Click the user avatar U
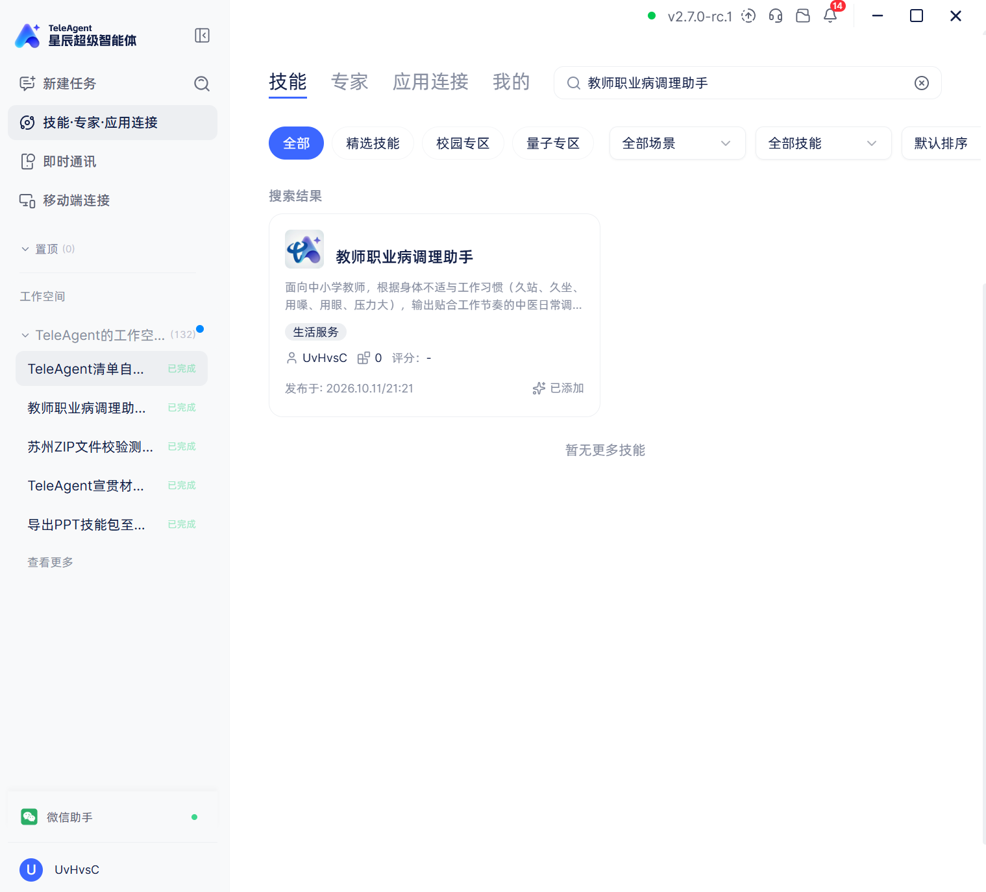This screenshot has width=986, height=892. click(31, 870)
